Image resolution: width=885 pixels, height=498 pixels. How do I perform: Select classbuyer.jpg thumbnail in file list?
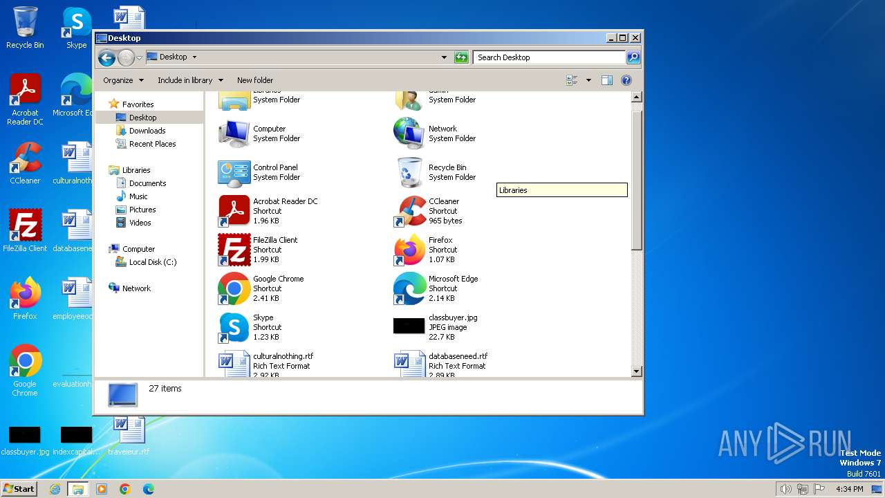409,326
